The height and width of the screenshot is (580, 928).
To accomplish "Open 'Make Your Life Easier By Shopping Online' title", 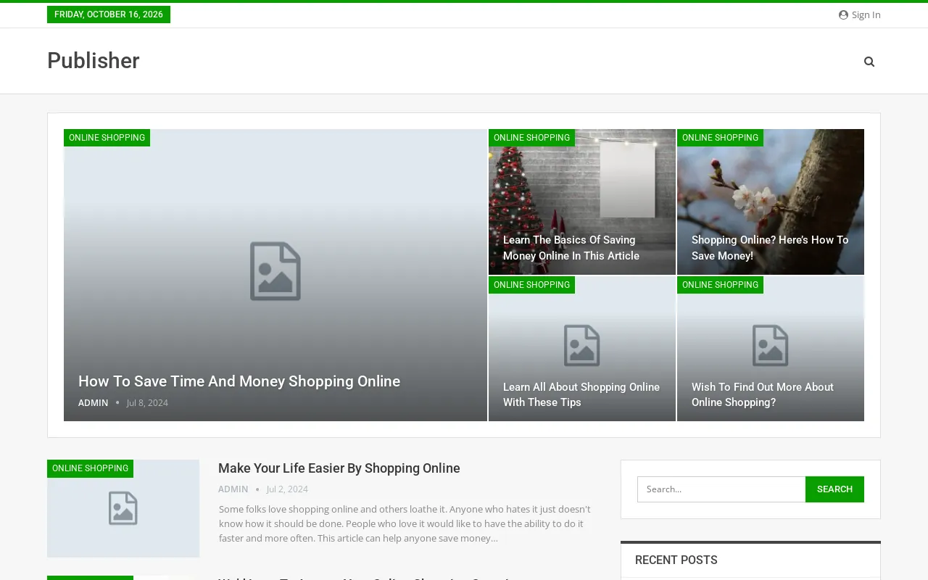I will tap(339, 468).
